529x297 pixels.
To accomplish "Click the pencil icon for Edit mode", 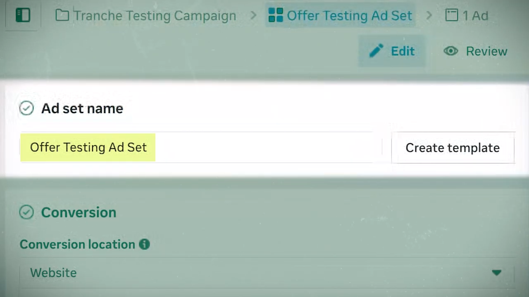I will click(376, 51).
